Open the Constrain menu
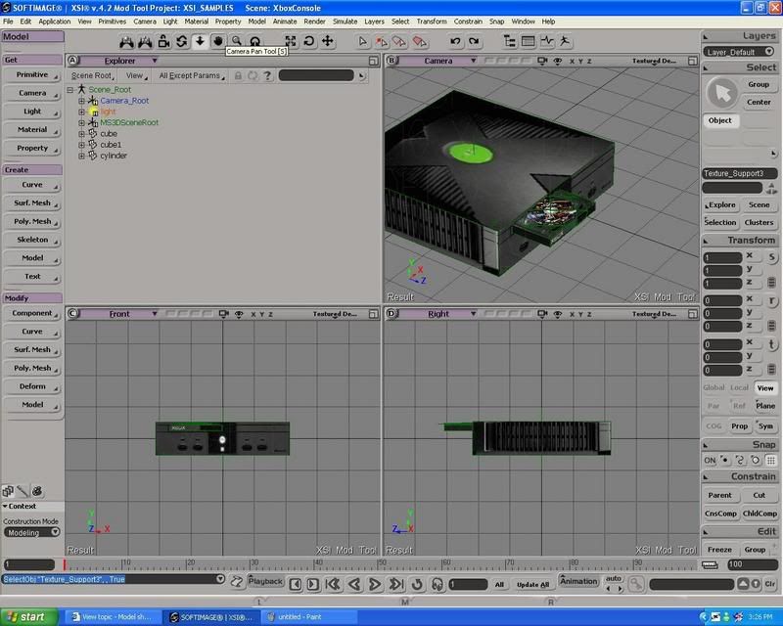The width and height of the screenshot is (783, 626). pyautogui.click(x=468, y=22)
